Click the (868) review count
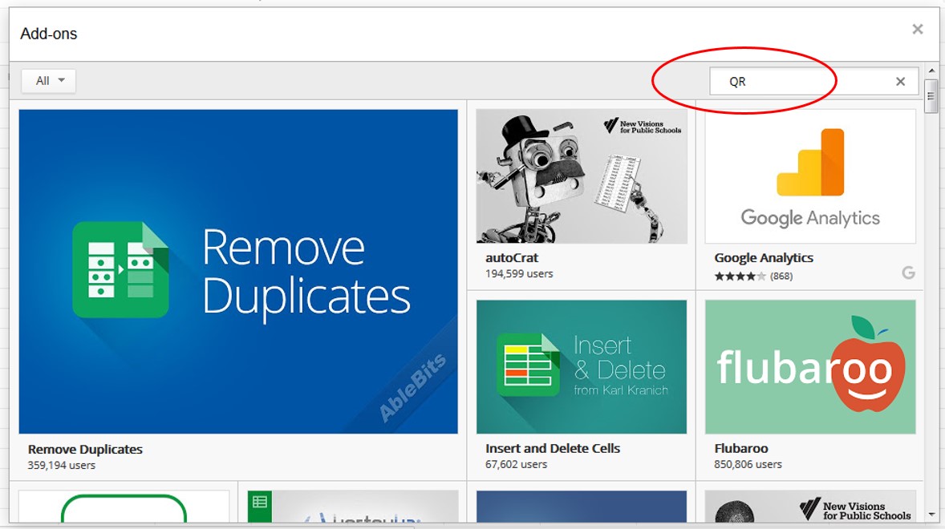Screen dimensions: 945x529 tap(781, 277)
